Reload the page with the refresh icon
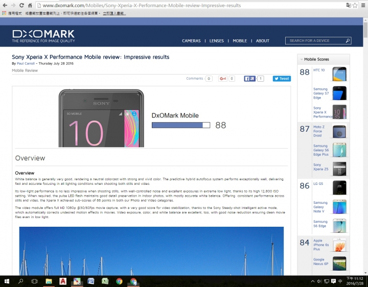Viewport: 368px width, 287px height. (21, 5)
